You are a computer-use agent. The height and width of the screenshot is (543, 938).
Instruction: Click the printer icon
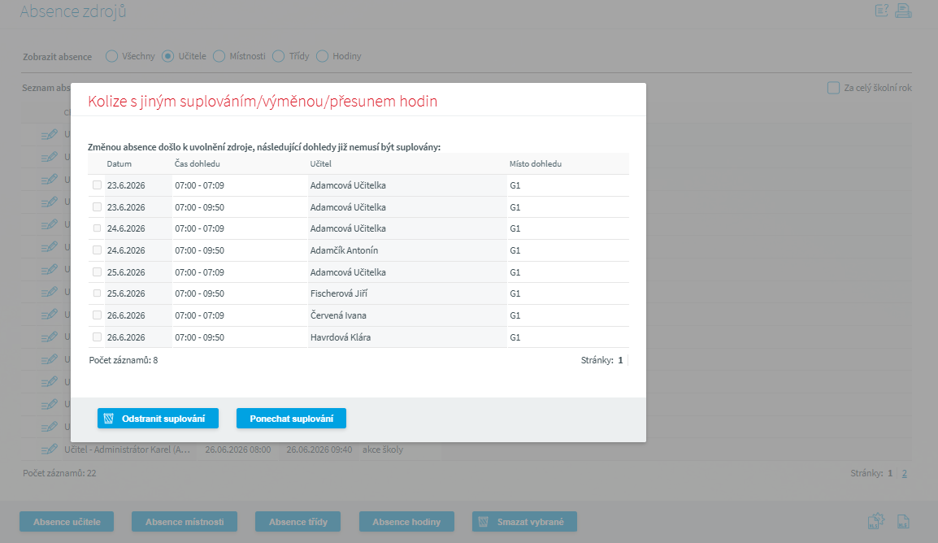[x=903, y=11]
